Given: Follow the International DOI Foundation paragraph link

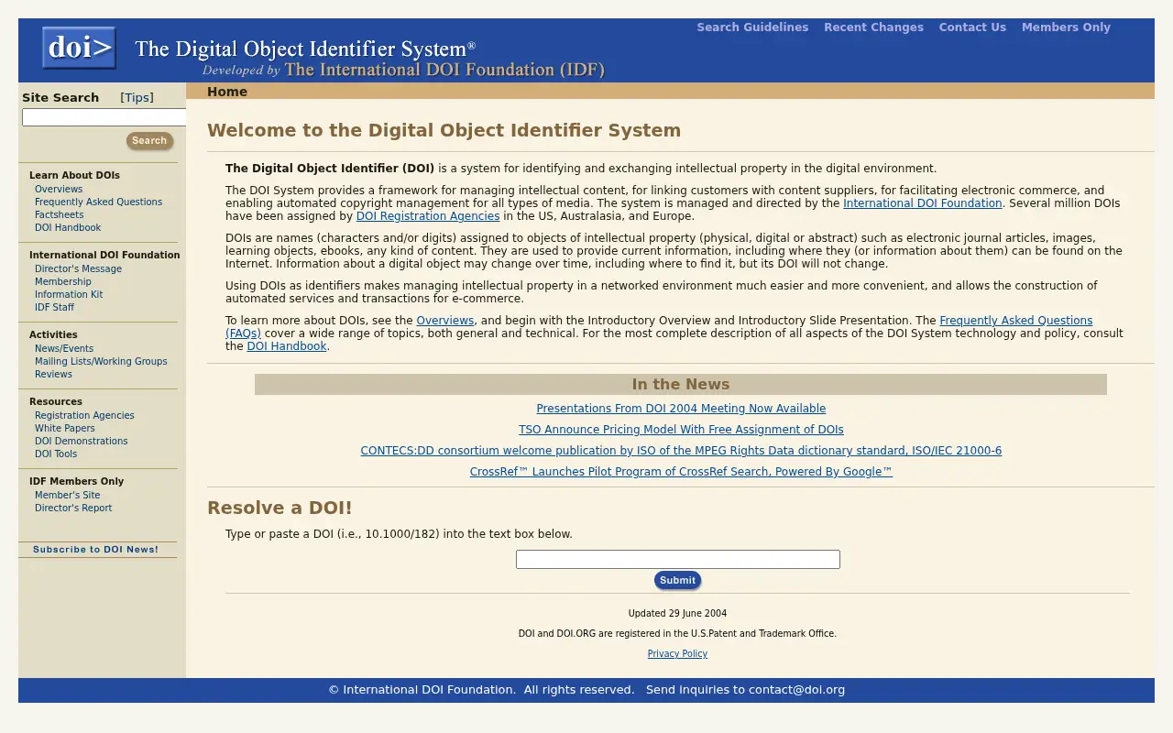Looking at the screenshot, I should (x=922, y=203).
